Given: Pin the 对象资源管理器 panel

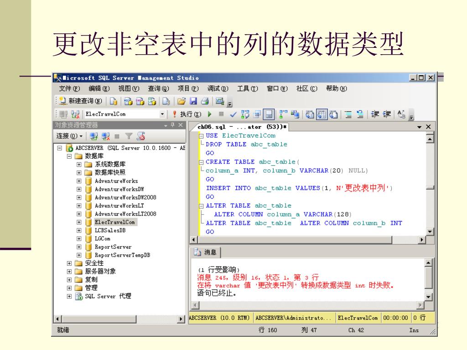Looking at the screenshot, I should (x=173, y=125).
